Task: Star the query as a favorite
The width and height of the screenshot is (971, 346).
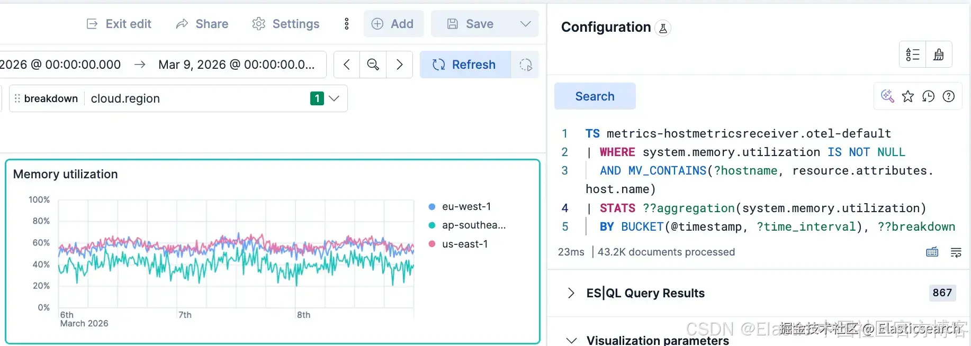Action: (x=908, y=96)
